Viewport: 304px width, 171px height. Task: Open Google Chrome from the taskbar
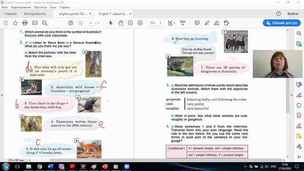pos(39,167)
